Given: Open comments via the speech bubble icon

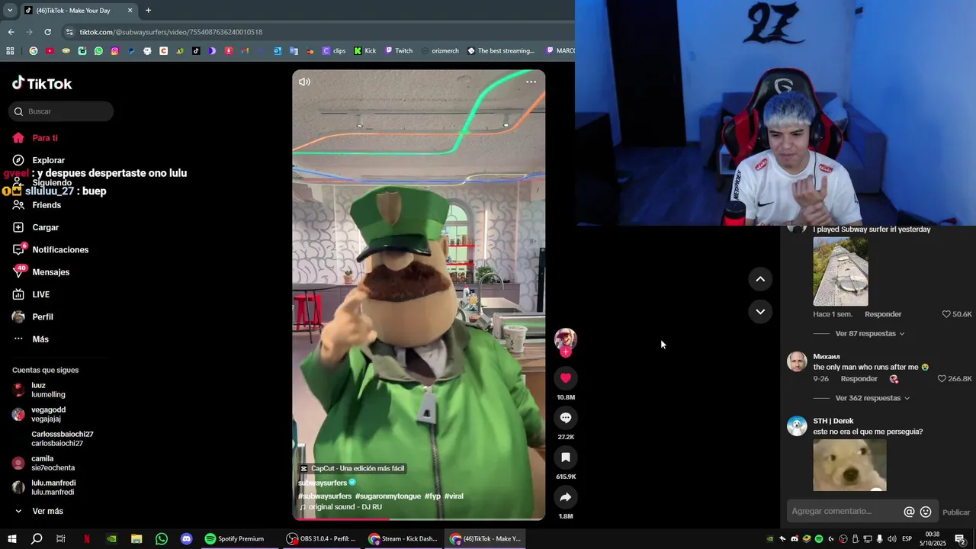Looking at the screenshot, I should click(566, 418).
